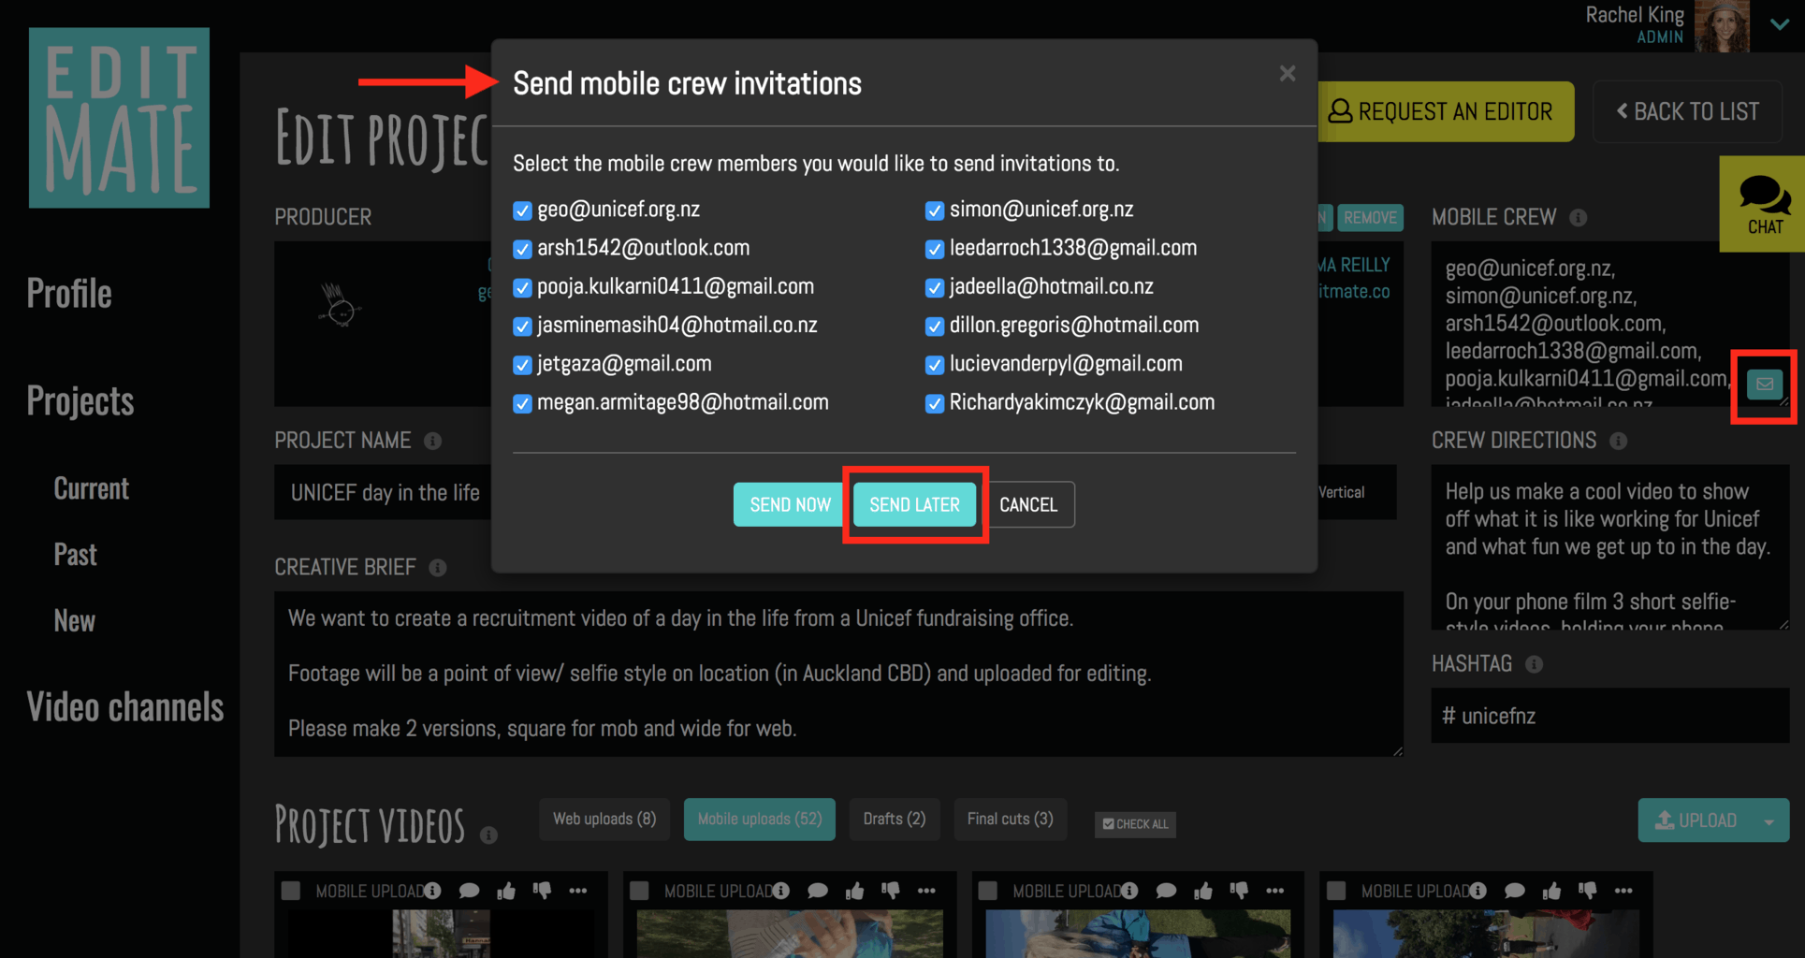The width and height of the screenshot is (1805, 958).
Task: Uncheck megan.armitage98@hotmail.com
Action: [x=522, y=403]
